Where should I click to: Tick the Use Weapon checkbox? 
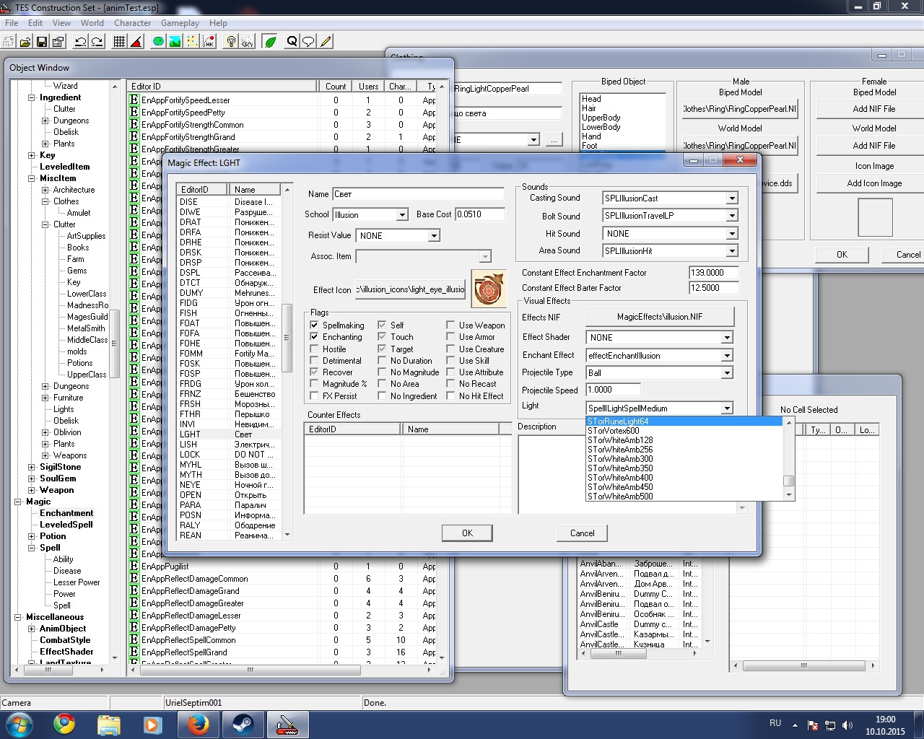451,325
